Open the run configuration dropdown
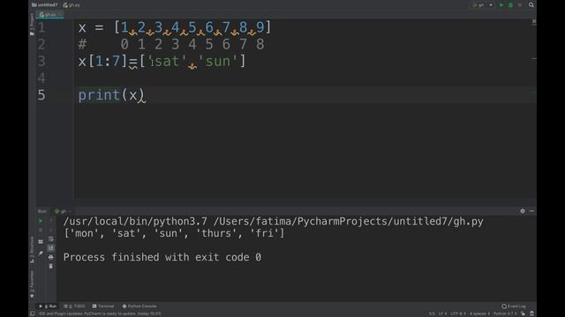Image resolution: width=565 pixels, height=317 pixels. pyautogui.click(x=483, y=5)
